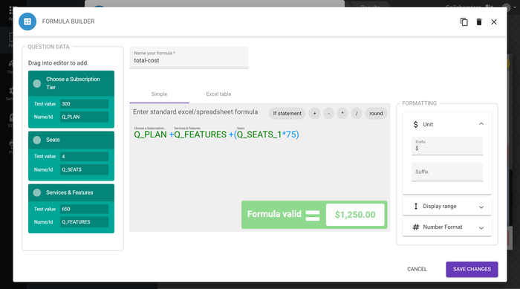This screenshot has width=520, height=289.
Task: Click the Seats card title
Action: pyautogui.click(x=53, y=140)
